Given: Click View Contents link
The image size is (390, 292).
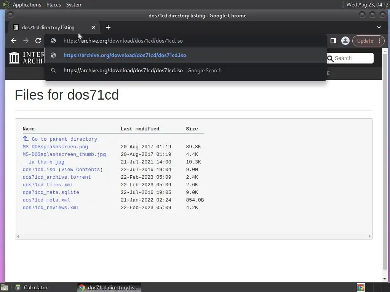Looking at the screenshot, I should tap(81, 170).
